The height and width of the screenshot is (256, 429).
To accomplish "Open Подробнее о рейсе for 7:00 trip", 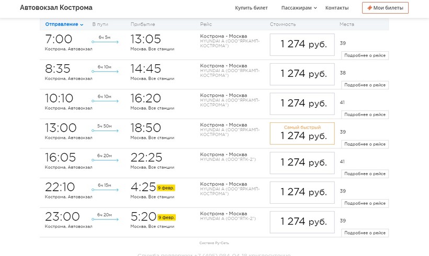I will (365, 55).
